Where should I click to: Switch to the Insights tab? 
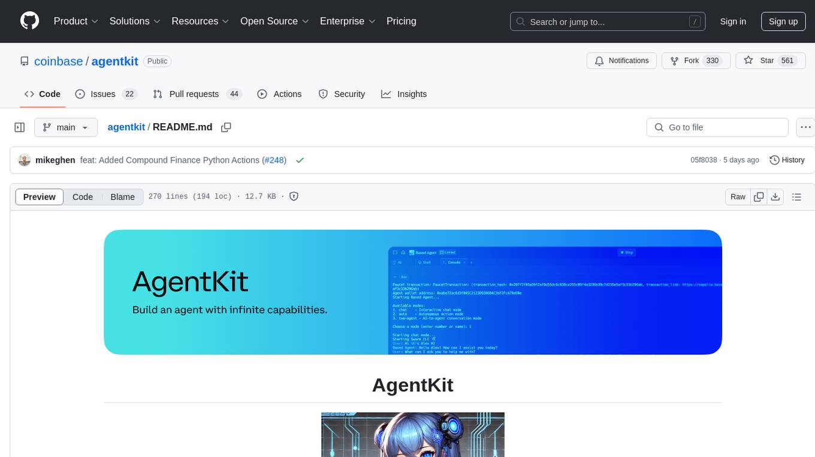pos(404,94)
